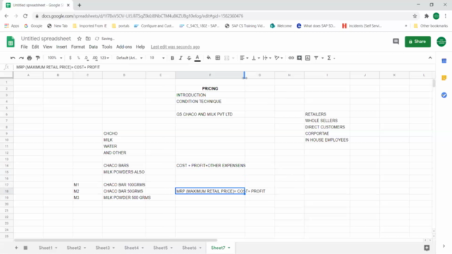This screenshot has width=452, height=254.
Task: Toggle italic formatting
Action: pyautogui.click(x=181, y=58)
